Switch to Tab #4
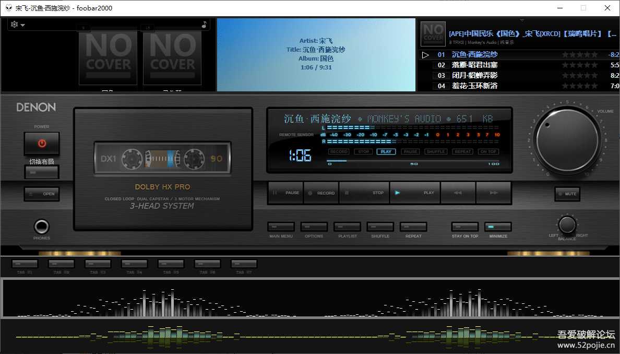The width and height of the screenshot is (620, 354). click(x=135, y=264)
